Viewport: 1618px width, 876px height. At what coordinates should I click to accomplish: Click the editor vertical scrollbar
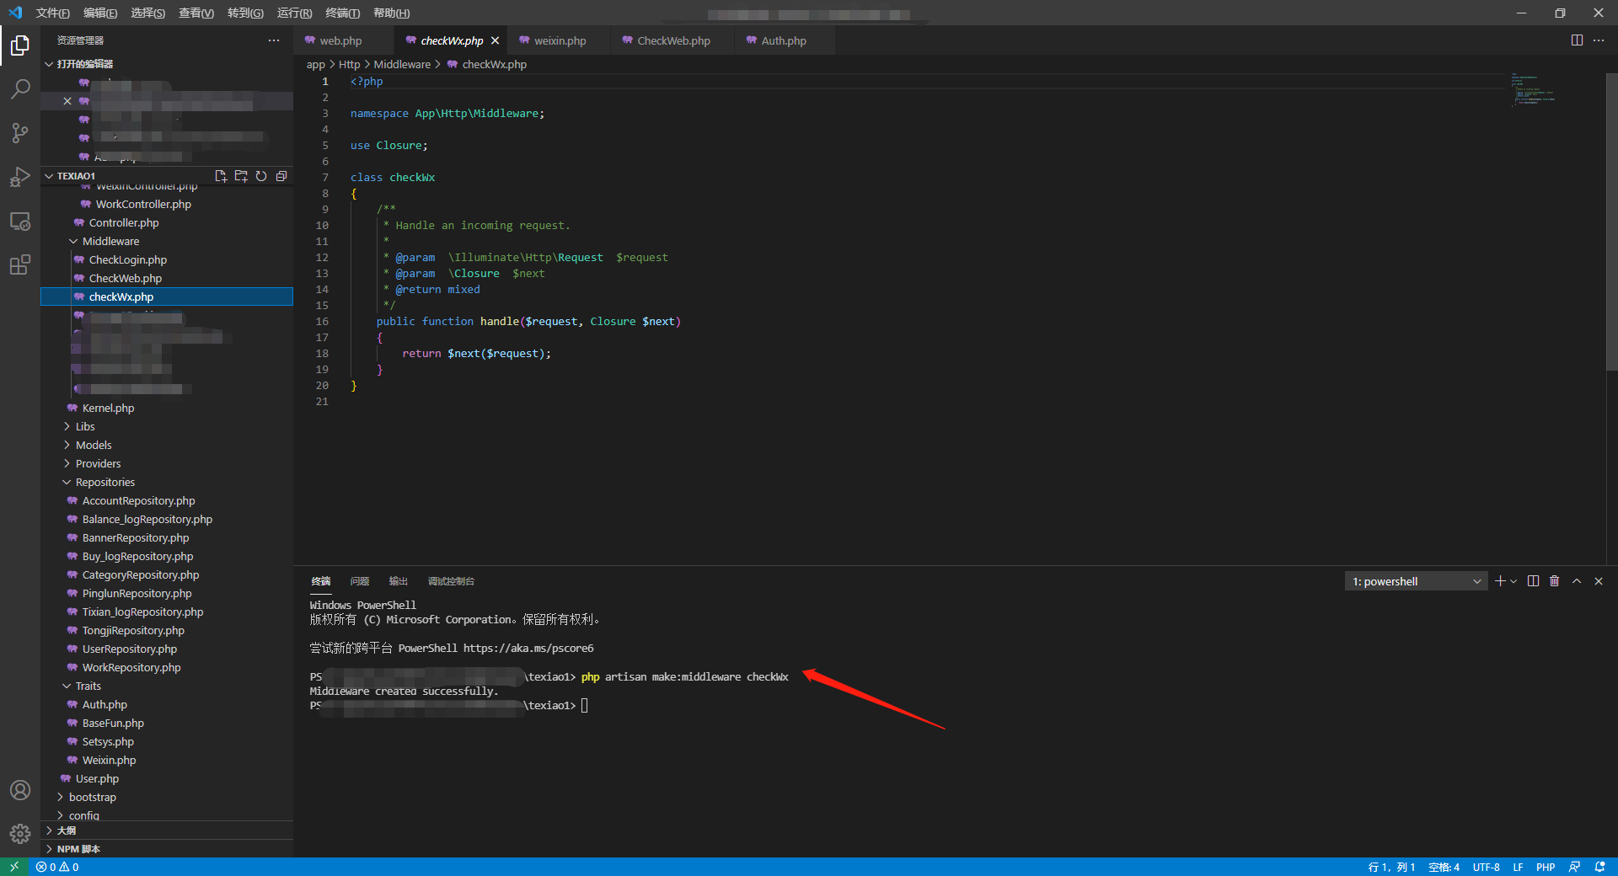(x=1611, y=222)
